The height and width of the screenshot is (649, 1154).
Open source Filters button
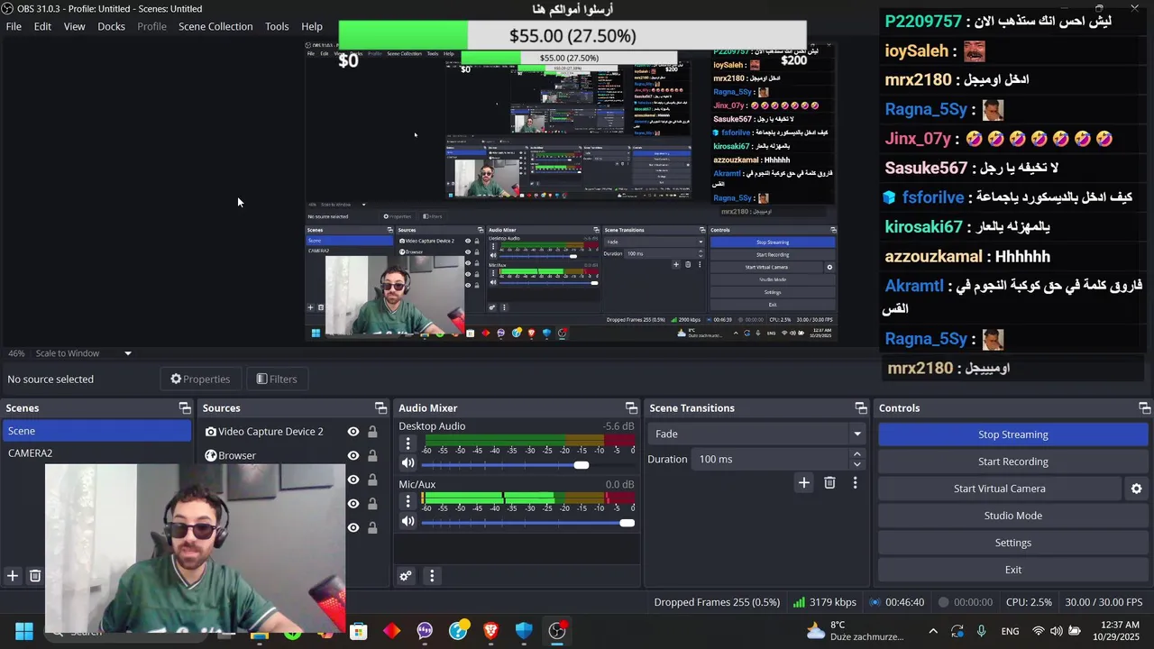pyautogui.click(x=277, y=379)
